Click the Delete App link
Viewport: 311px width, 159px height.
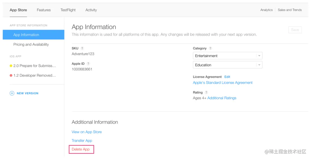coord(81,149)
